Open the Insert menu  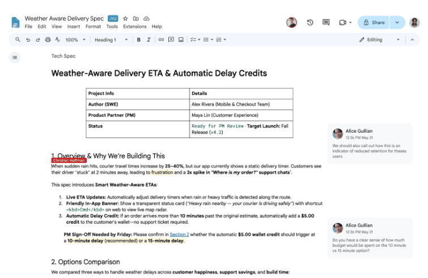[74, 27]
